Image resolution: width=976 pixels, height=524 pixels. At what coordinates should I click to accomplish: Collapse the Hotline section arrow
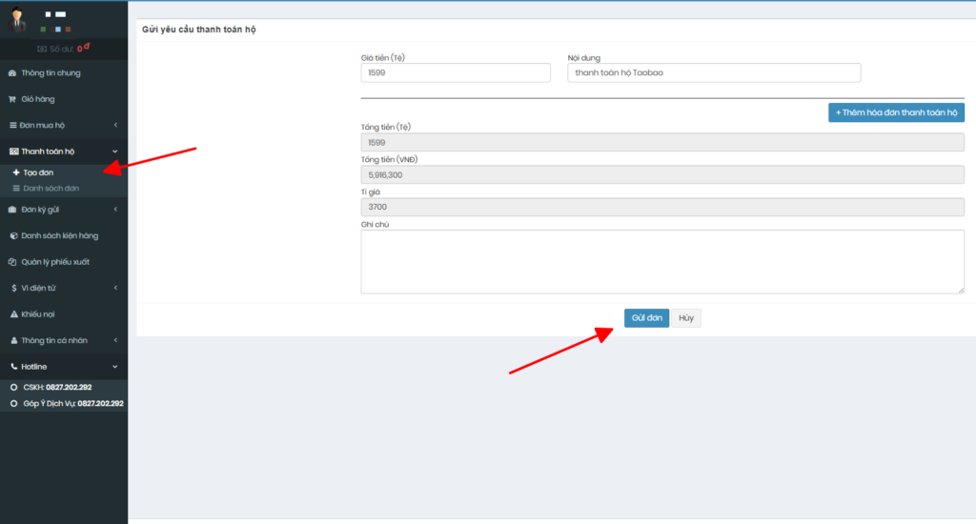click(x=115, y=367)
